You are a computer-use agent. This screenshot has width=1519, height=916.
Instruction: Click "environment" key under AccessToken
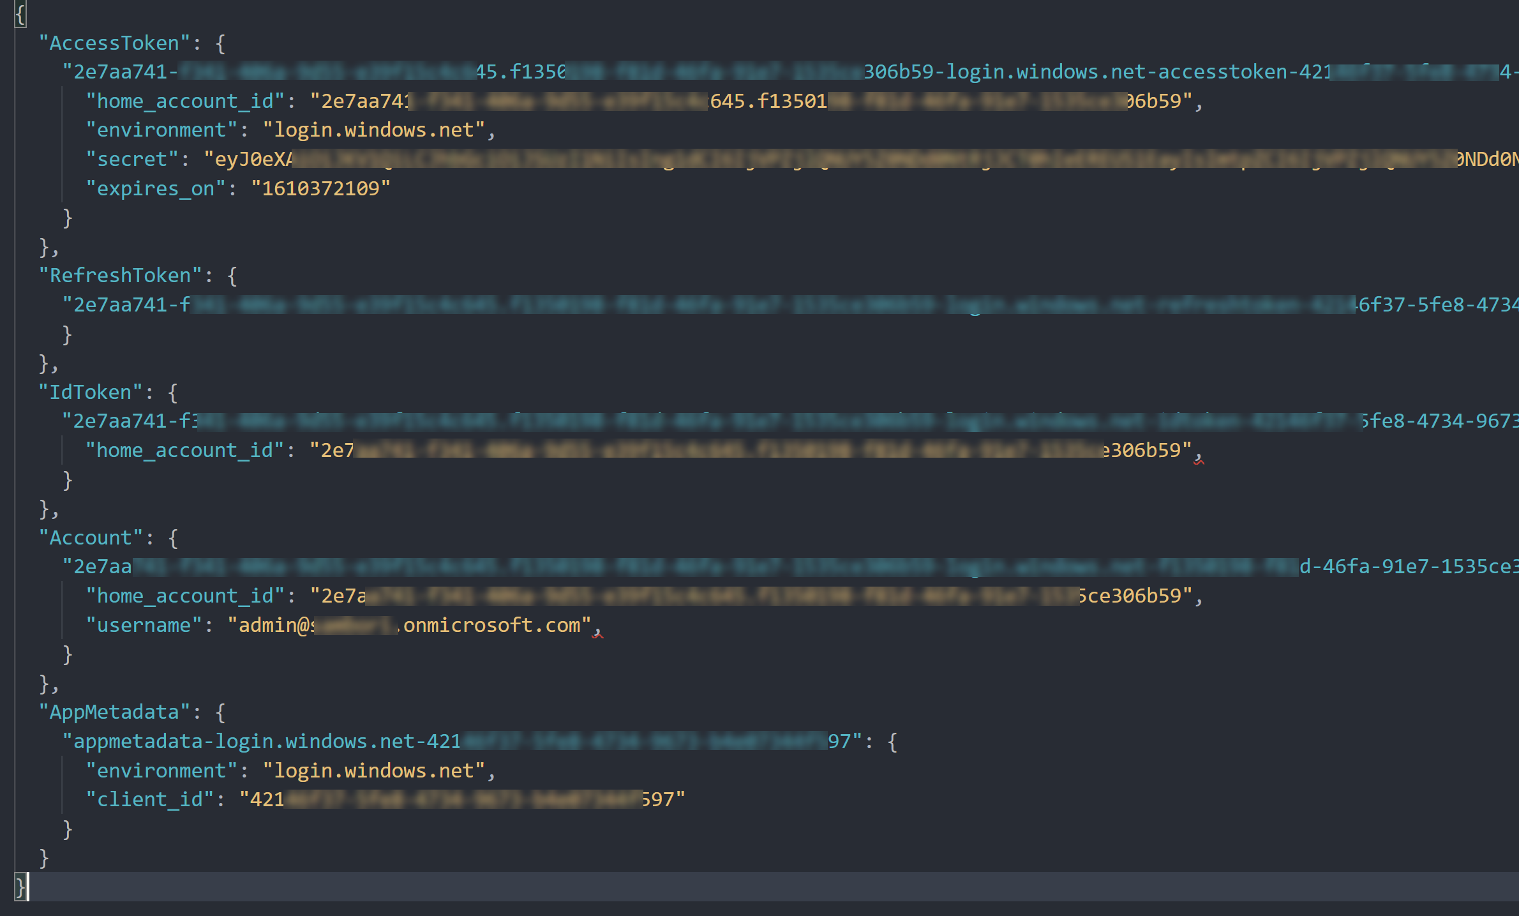161,130
